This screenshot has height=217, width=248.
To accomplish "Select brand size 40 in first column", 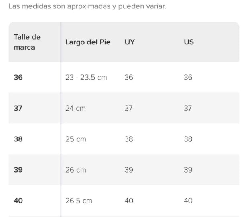I will (18, 201).
